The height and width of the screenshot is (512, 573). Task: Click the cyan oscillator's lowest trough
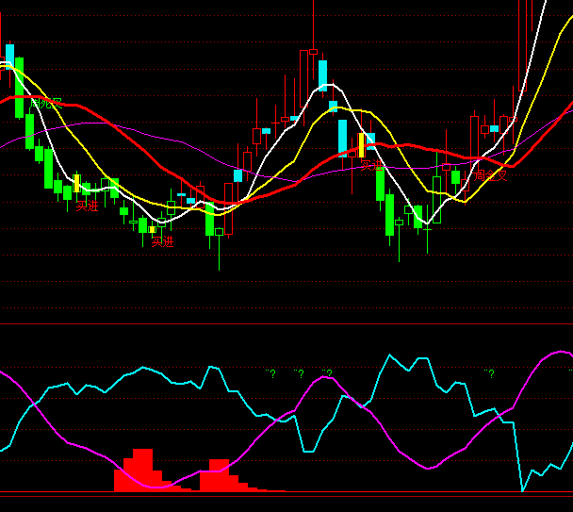coord(522,490)
